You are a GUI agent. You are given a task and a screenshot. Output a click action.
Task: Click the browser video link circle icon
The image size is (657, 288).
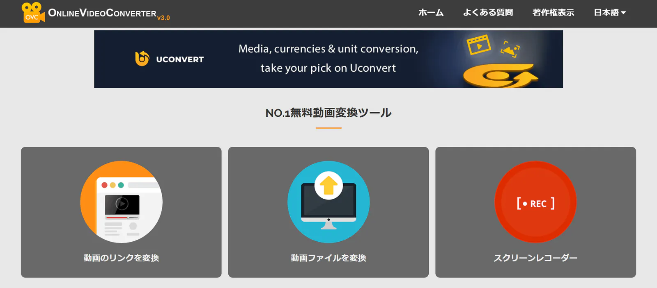[122, 202]
